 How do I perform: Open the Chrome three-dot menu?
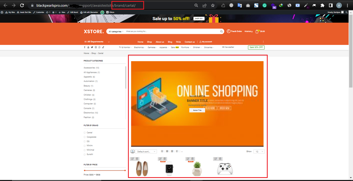[x=347, y=5]
